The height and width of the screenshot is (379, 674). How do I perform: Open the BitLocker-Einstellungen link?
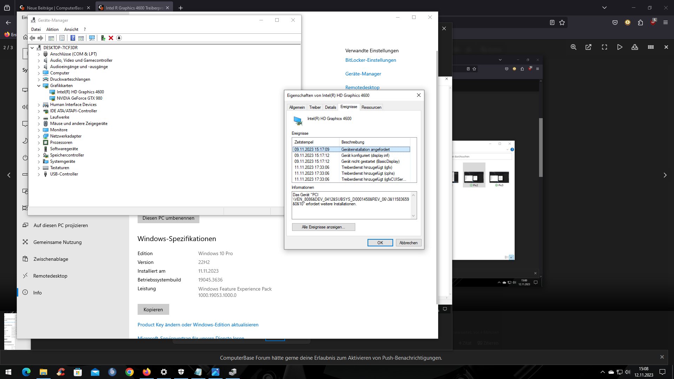coord(371,60)
